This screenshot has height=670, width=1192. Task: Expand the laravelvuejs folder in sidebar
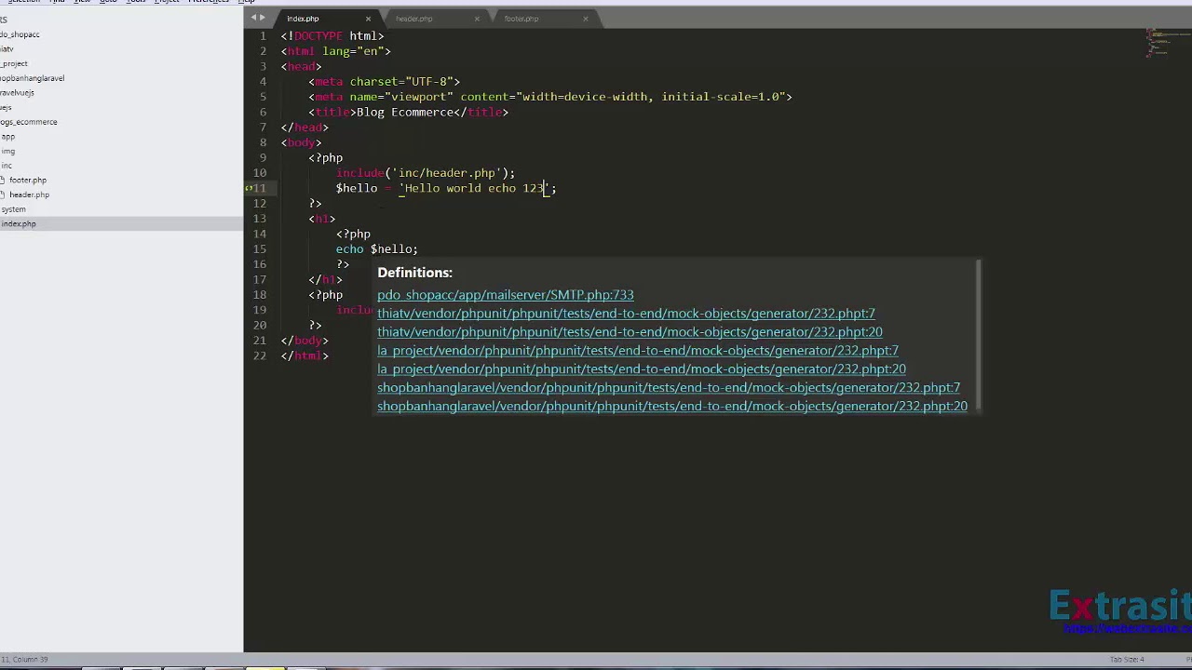coord(17,93)
